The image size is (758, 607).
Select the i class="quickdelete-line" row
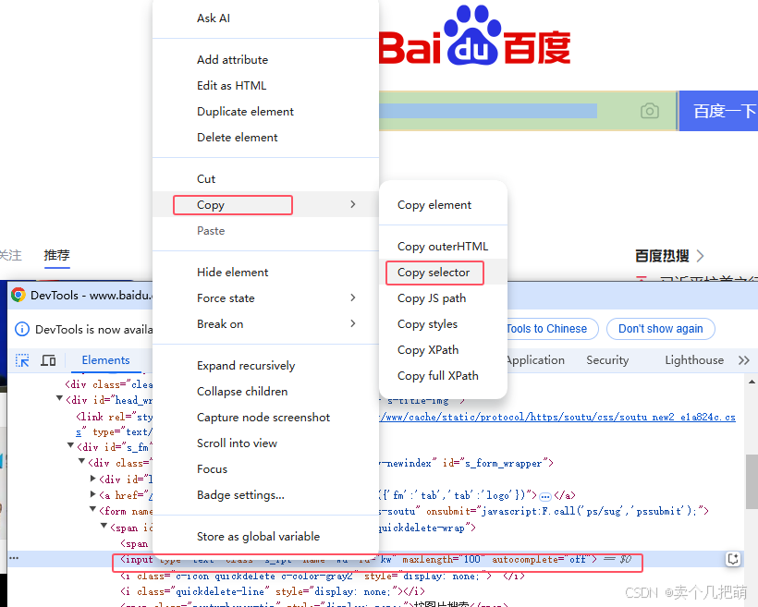click(x=273, y=591)
